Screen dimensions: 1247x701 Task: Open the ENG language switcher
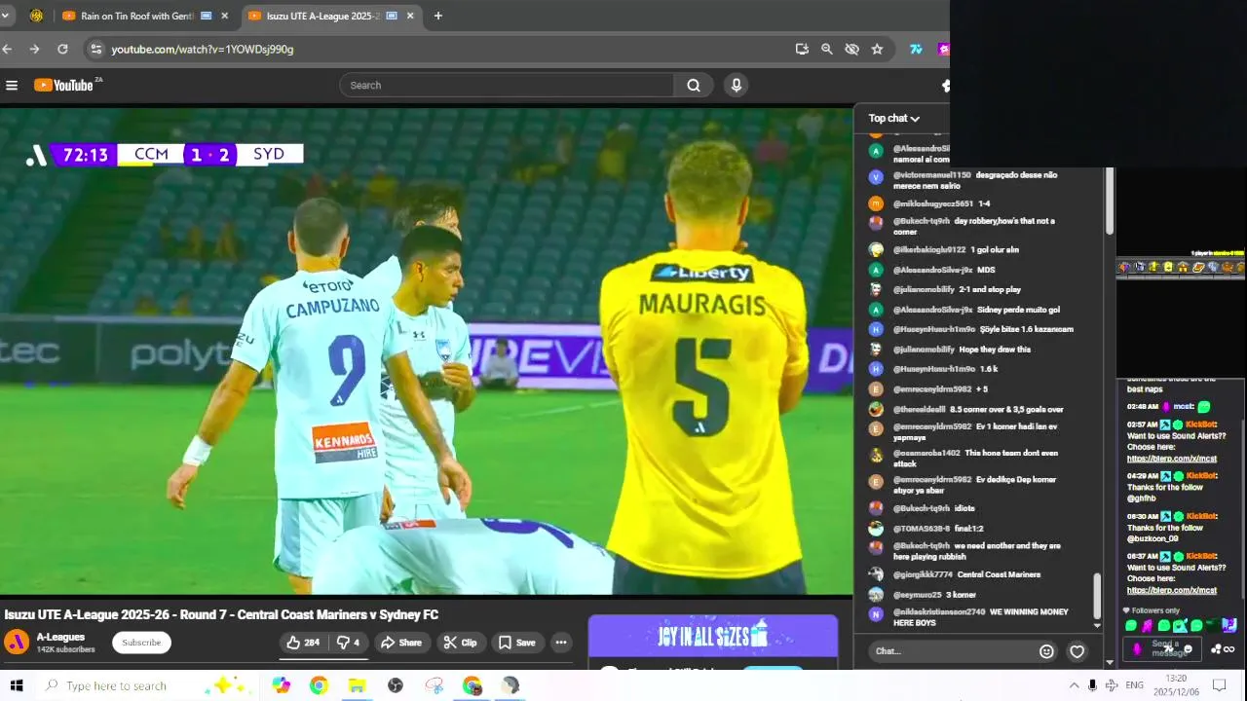1134,685
